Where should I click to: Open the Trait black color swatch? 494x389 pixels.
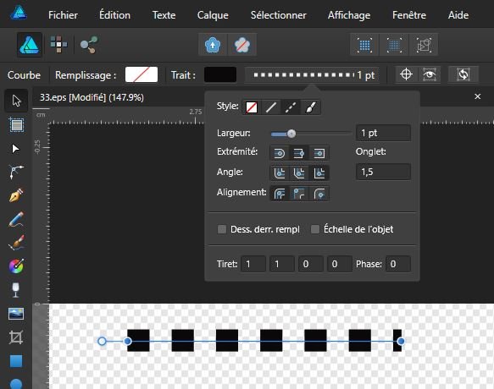click(220, 75)
